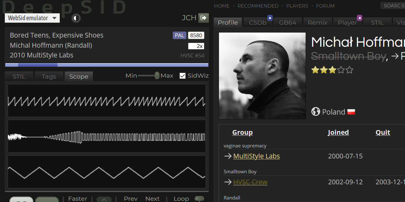Image resolution: width=405 pixels, height=202 pixels.
Task: Click the SOASC button in the top bar
Action: [393, 5]
